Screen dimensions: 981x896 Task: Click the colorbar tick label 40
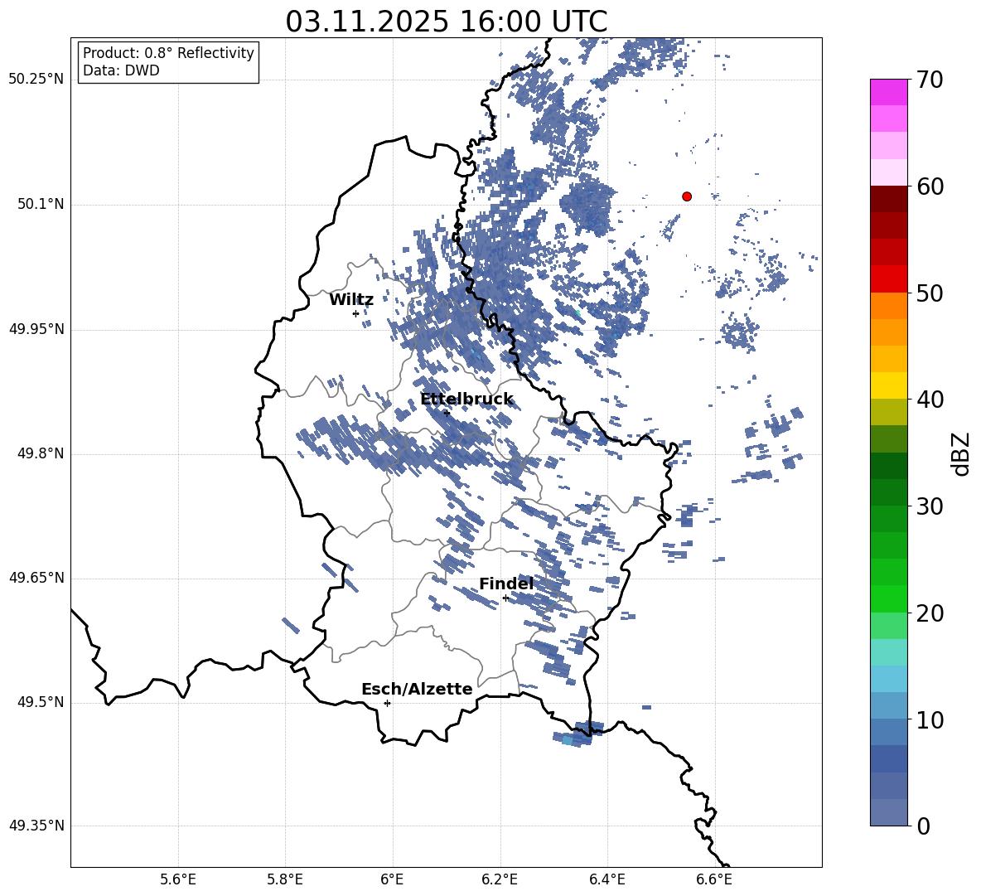point(930,400)
